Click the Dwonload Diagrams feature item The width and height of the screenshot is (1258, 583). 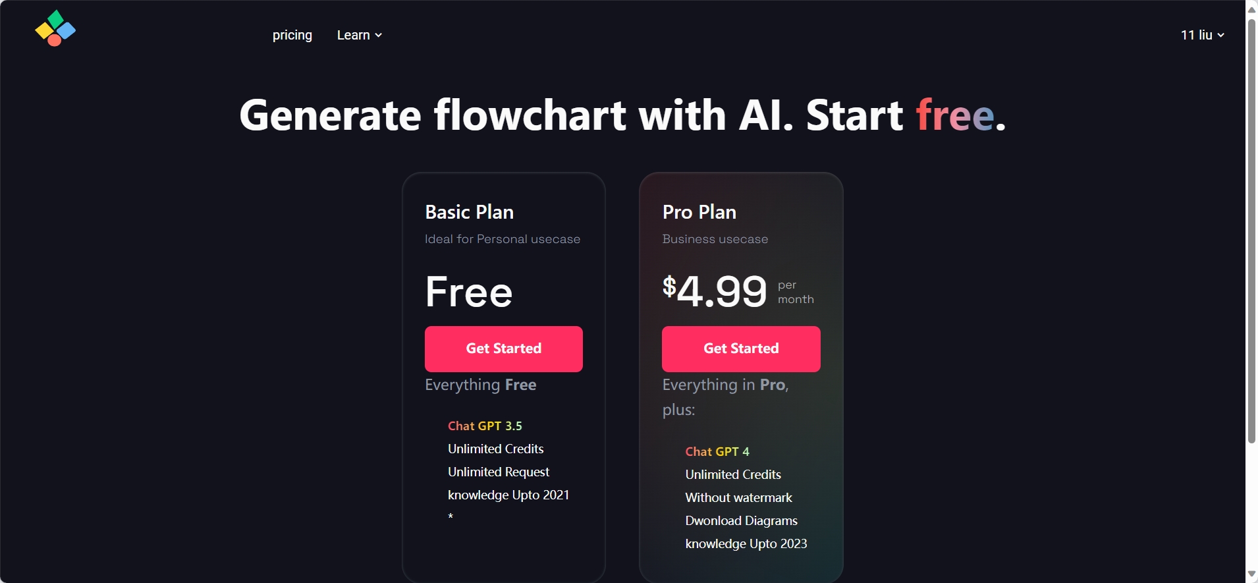click(741, 521)
